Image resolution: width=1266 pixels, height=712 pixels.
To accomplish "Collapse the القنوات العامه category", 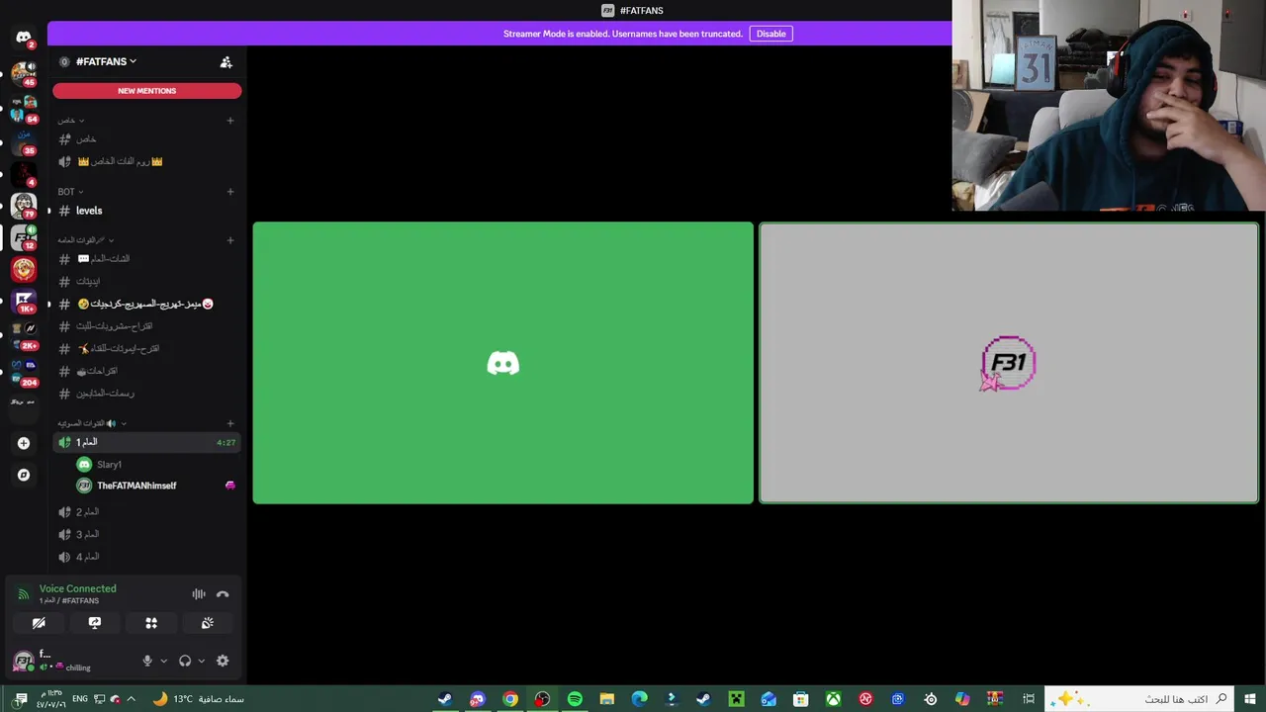I will coord(86,240).
